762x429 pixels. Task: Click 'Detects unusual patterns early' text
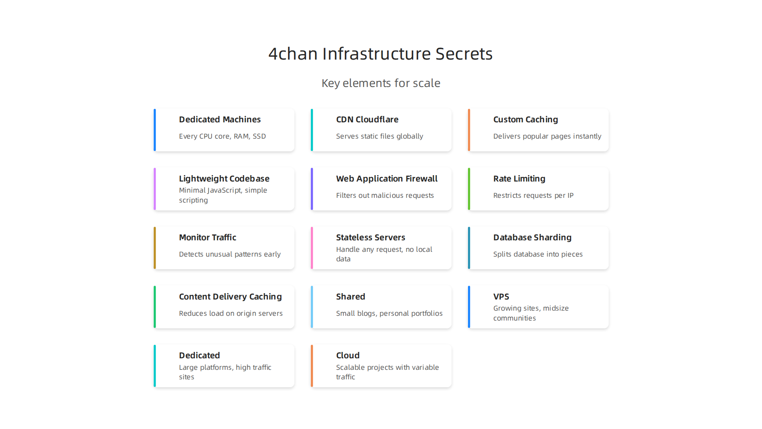click(230, 254)
